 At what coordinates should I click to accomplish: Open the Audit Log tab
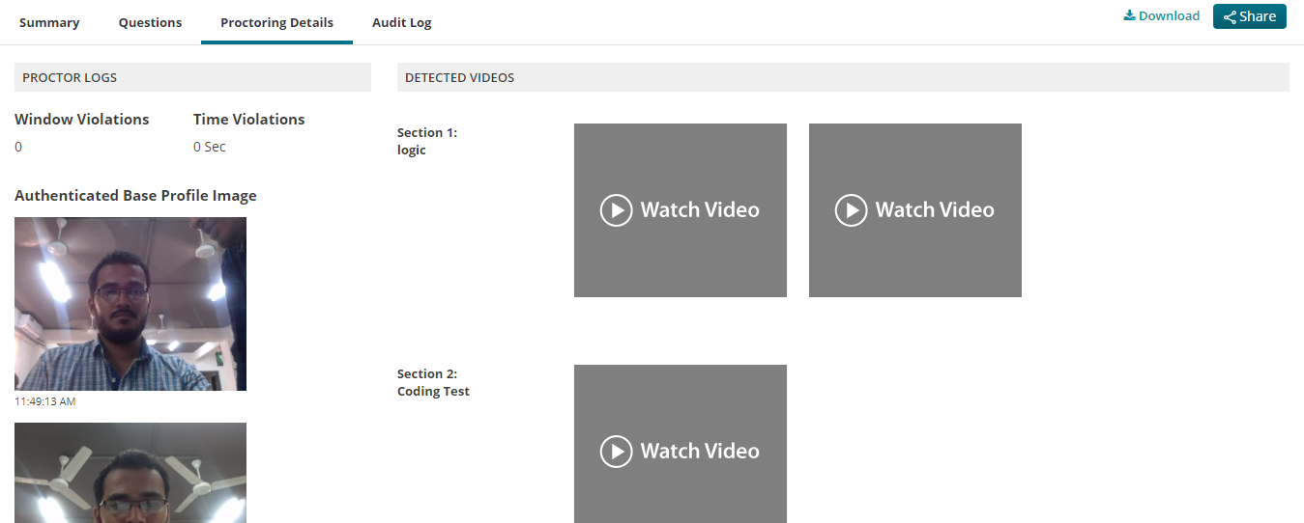(x=401, y=22)
